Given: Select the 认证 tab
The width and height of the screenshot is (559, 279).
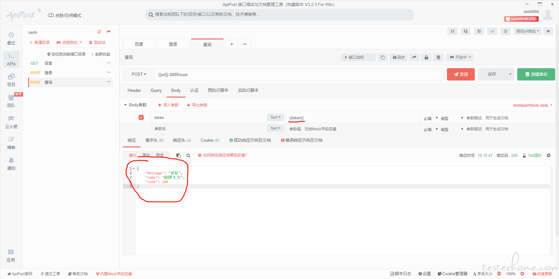Looking at the screenshot, I should [x=194, y=91].
